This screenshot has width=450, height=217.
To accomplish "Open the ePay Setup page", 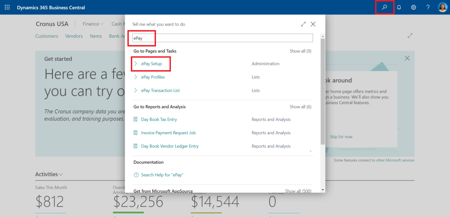I will [151, 64].
